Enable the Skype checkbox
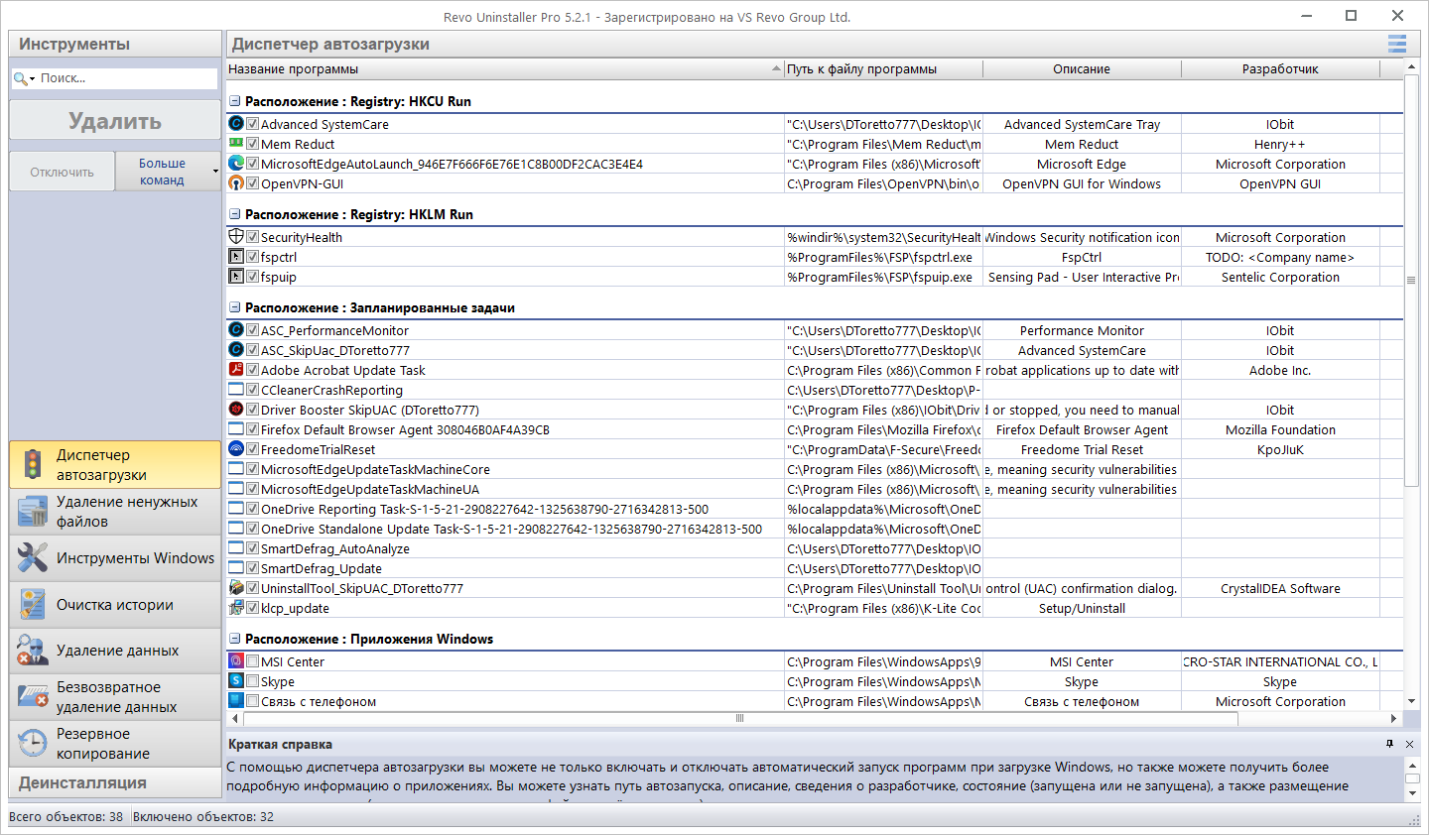This screenshot has width=1429, height=835. coord(253,681)
